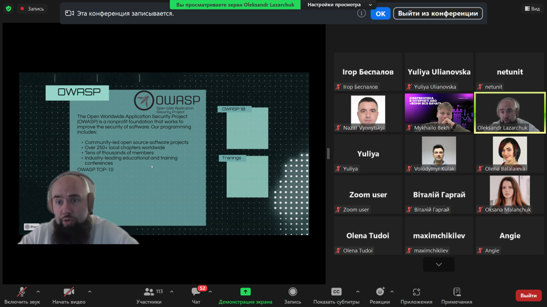Show next page of participant gallery

439,264
